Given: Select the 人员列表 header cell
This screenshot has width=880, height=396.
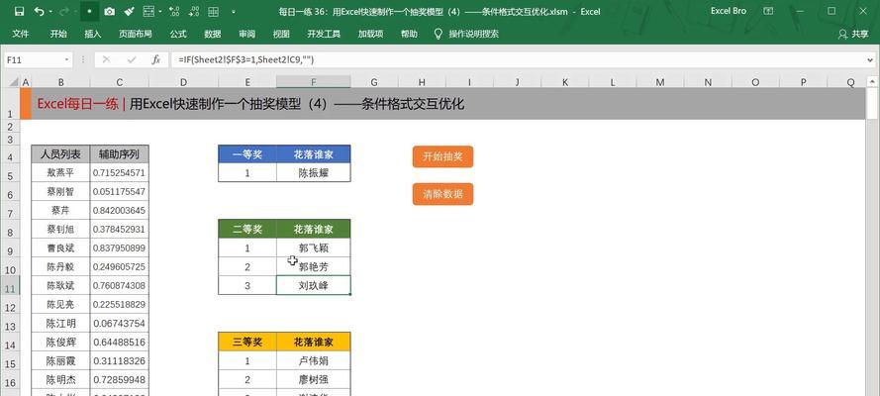Looking at the screenshot, I should [x=60, y=153].
